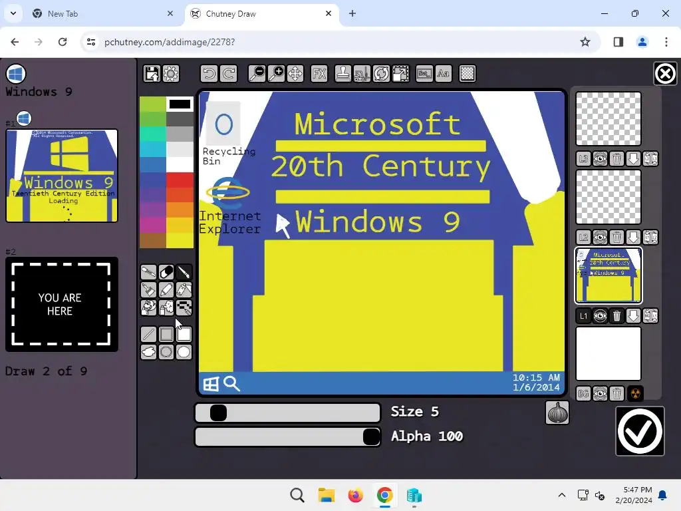Open a new browser tab with plus
This screenshot has width=681, height=511.
[352, 14]
